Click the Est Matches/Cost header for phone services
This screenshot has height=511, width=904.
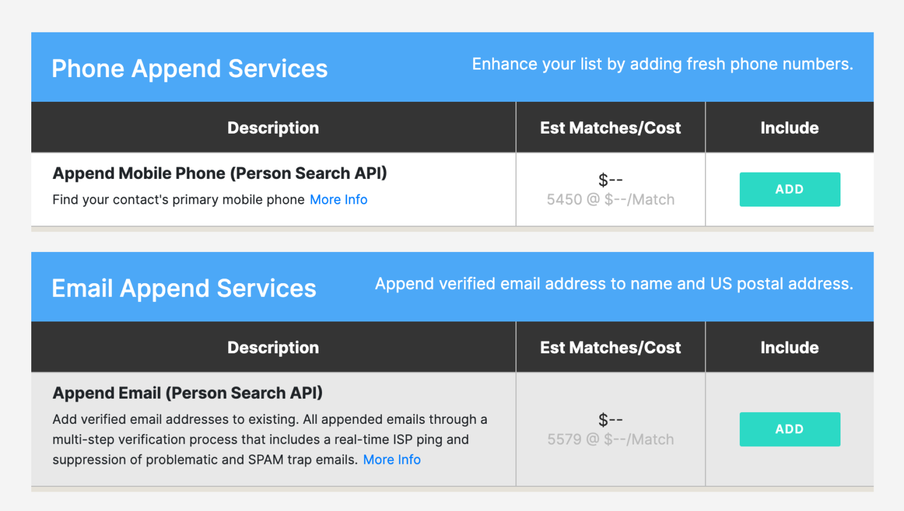coord(610,127)
